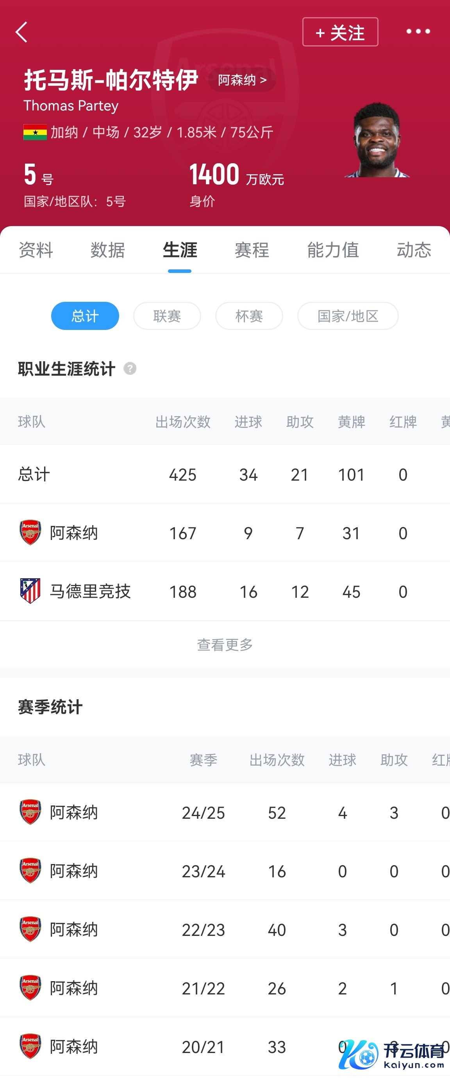Select the 能力值 tab
Screen dimensions: 450x1078
pyautogui.click(x=333, y=250)
